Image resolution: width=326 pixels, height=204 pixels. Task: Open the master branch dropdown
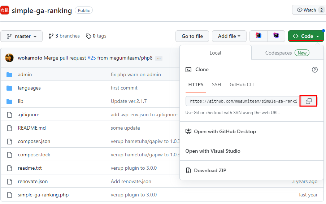point(21,36)
